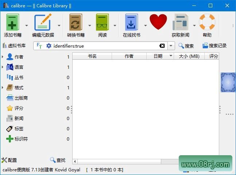
Task: Minimize the calibre window
Action: pyautogui.click(x=194, y=5)
